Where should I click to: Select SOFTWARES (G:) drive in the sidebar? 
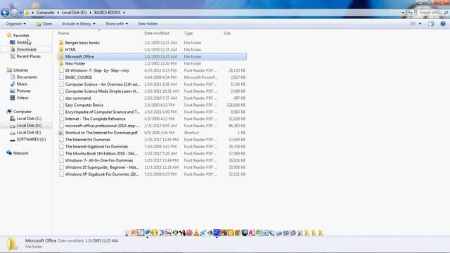click(31, 139)
